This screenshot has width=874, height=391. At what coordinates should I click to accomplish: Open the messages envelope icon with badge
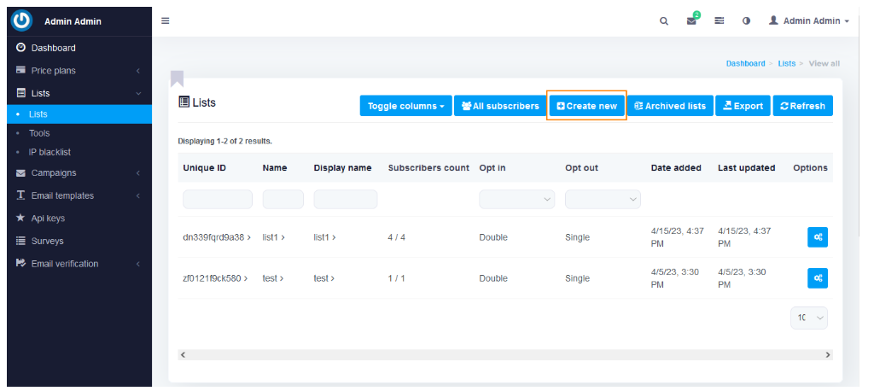(691, 21)
